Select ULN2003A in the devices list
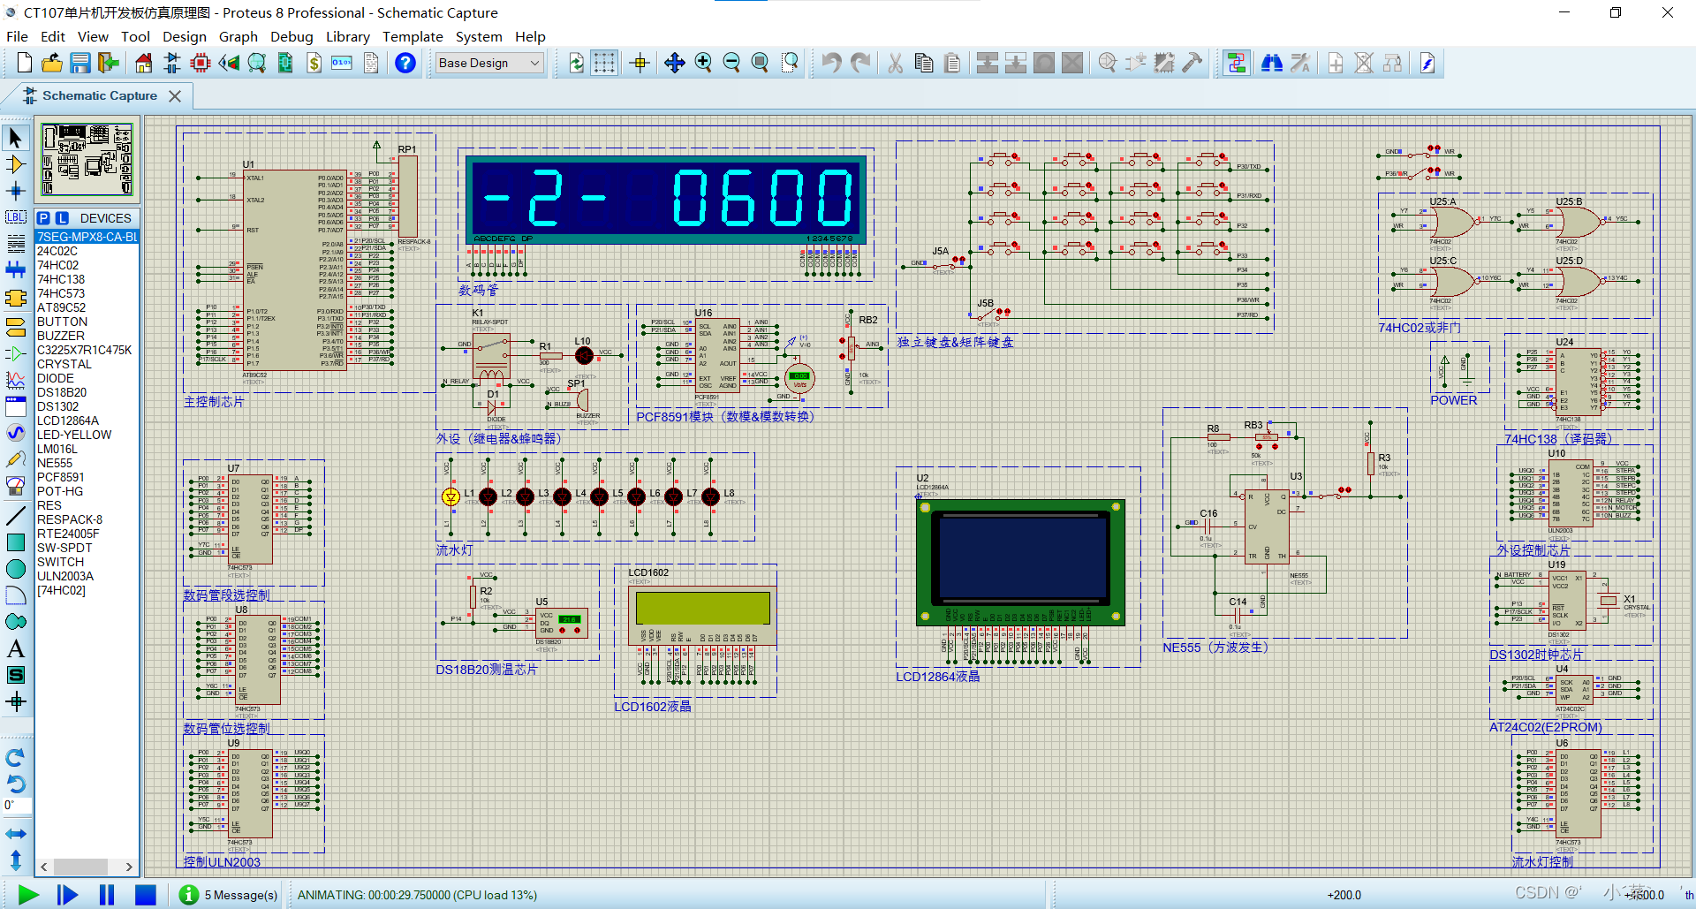This screenshot has width=1696, height=909. [87, 576]
